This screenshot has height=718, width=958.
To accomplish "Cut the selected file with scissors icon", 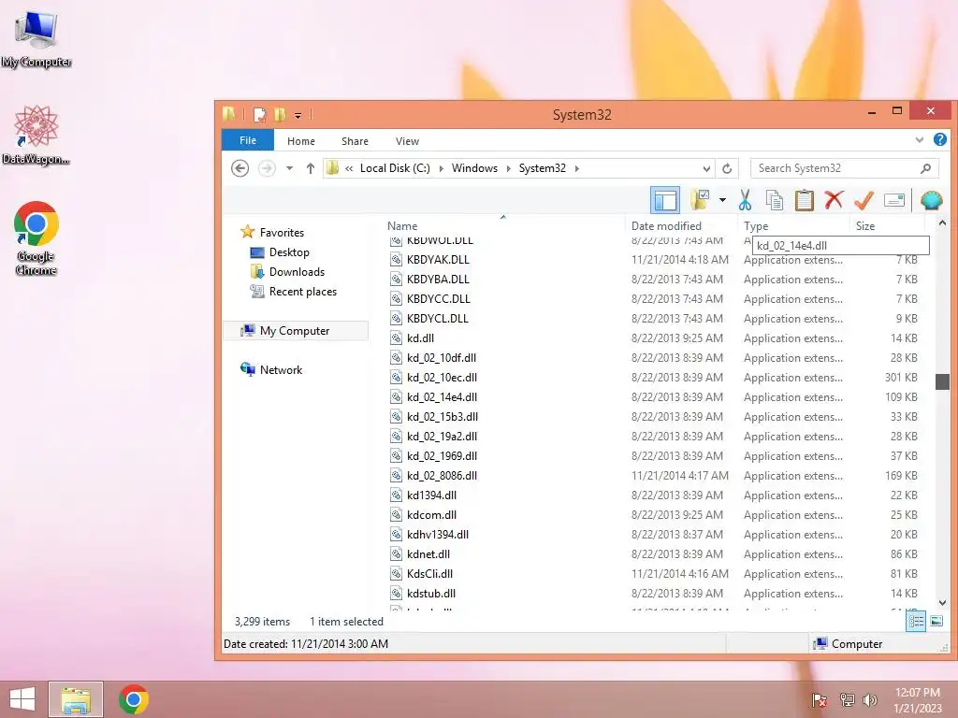I will [745, 200].
